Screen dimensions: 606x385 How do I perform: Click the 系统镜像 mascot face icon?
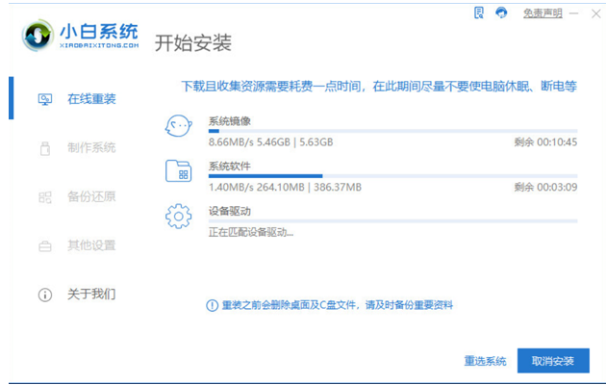(178, 126)
